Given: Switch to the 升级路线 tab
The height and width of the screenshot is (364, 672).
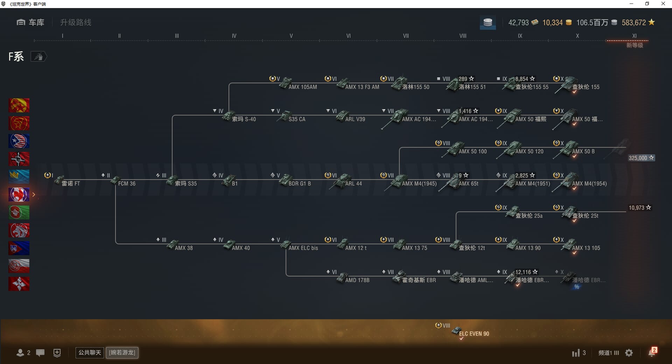Looking at the screenshot, I should pos(76,22).
